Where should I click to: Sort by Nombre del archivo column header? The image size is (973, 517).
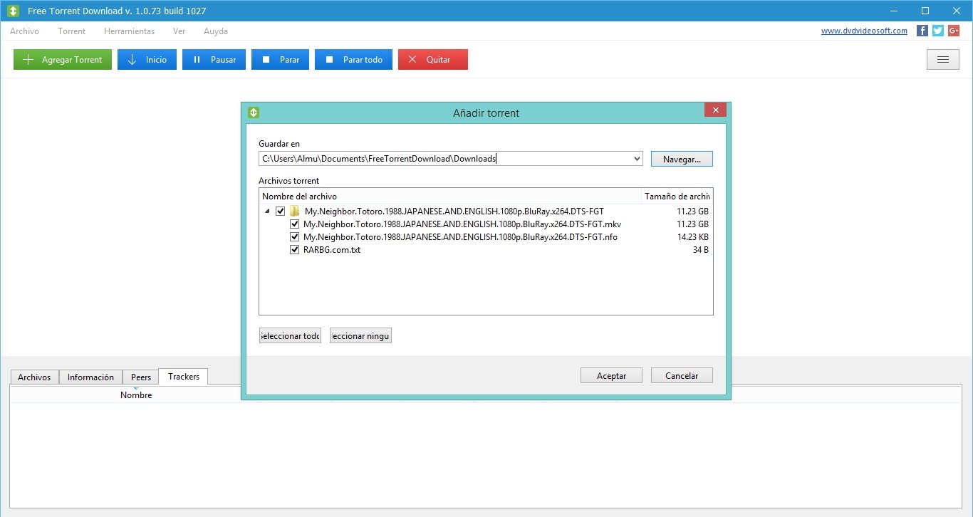450,197
